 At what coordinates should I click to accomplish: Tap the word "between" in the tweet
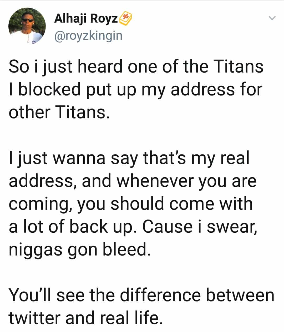(240, 295)
